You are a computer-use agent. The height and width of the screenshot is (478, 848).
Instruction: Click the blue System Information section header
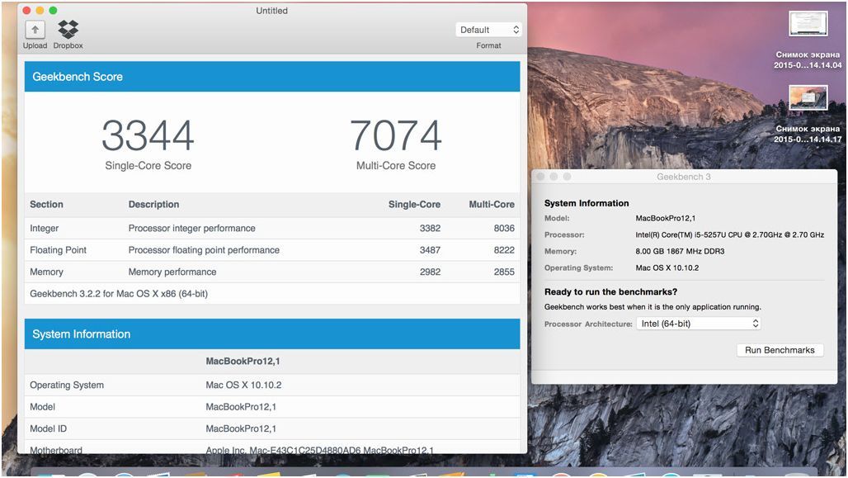tap(272, 334)
